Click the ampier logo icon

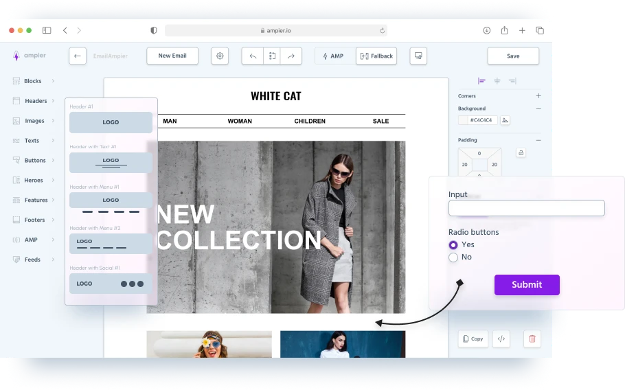click(16, 56)
